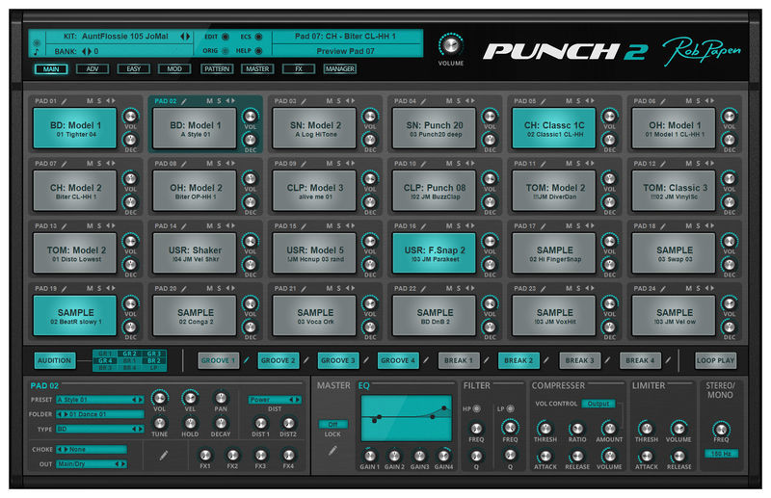
Task: Trigger the SN: Punch 20 pad
Action: click(435, 128)
